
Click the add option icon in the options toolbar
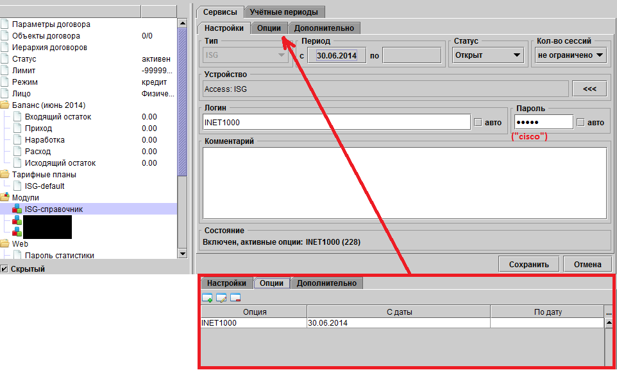click(207, 298)
